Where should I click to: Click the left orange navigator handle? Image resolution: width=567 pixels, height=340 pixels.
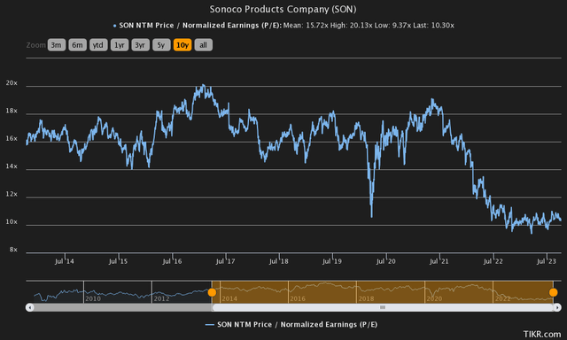[x=212, y=292]
